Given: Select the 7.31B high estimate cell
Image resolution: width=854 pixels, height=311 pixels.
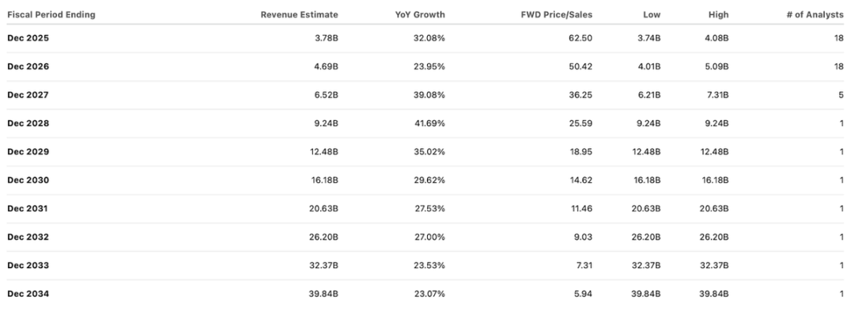Looking at the screenshot, I should click(718, 95).
